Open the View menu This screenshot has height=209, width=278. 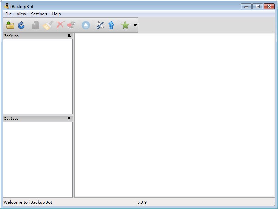[x=21, y=14]
